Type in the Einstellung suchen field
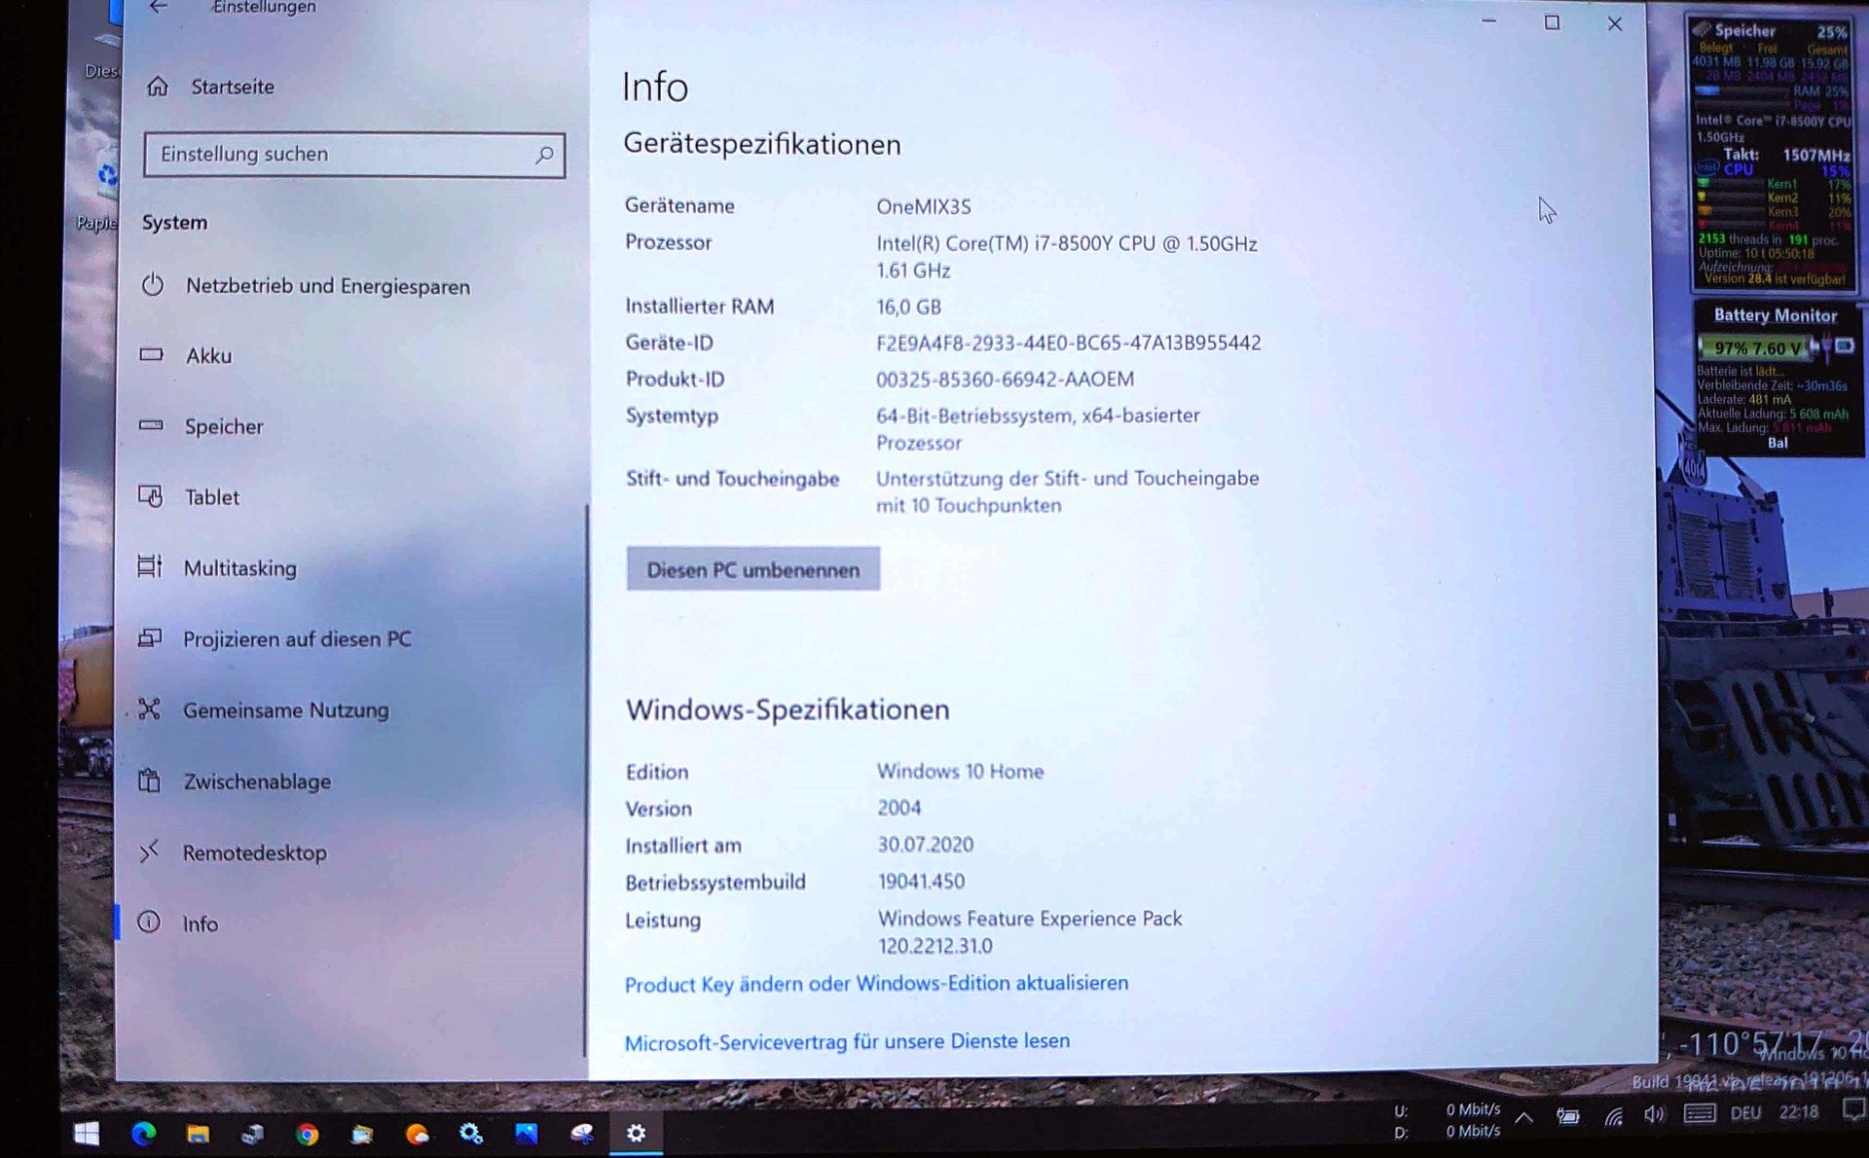This screenshot has width=1869, height=1158. click(354, 155)
